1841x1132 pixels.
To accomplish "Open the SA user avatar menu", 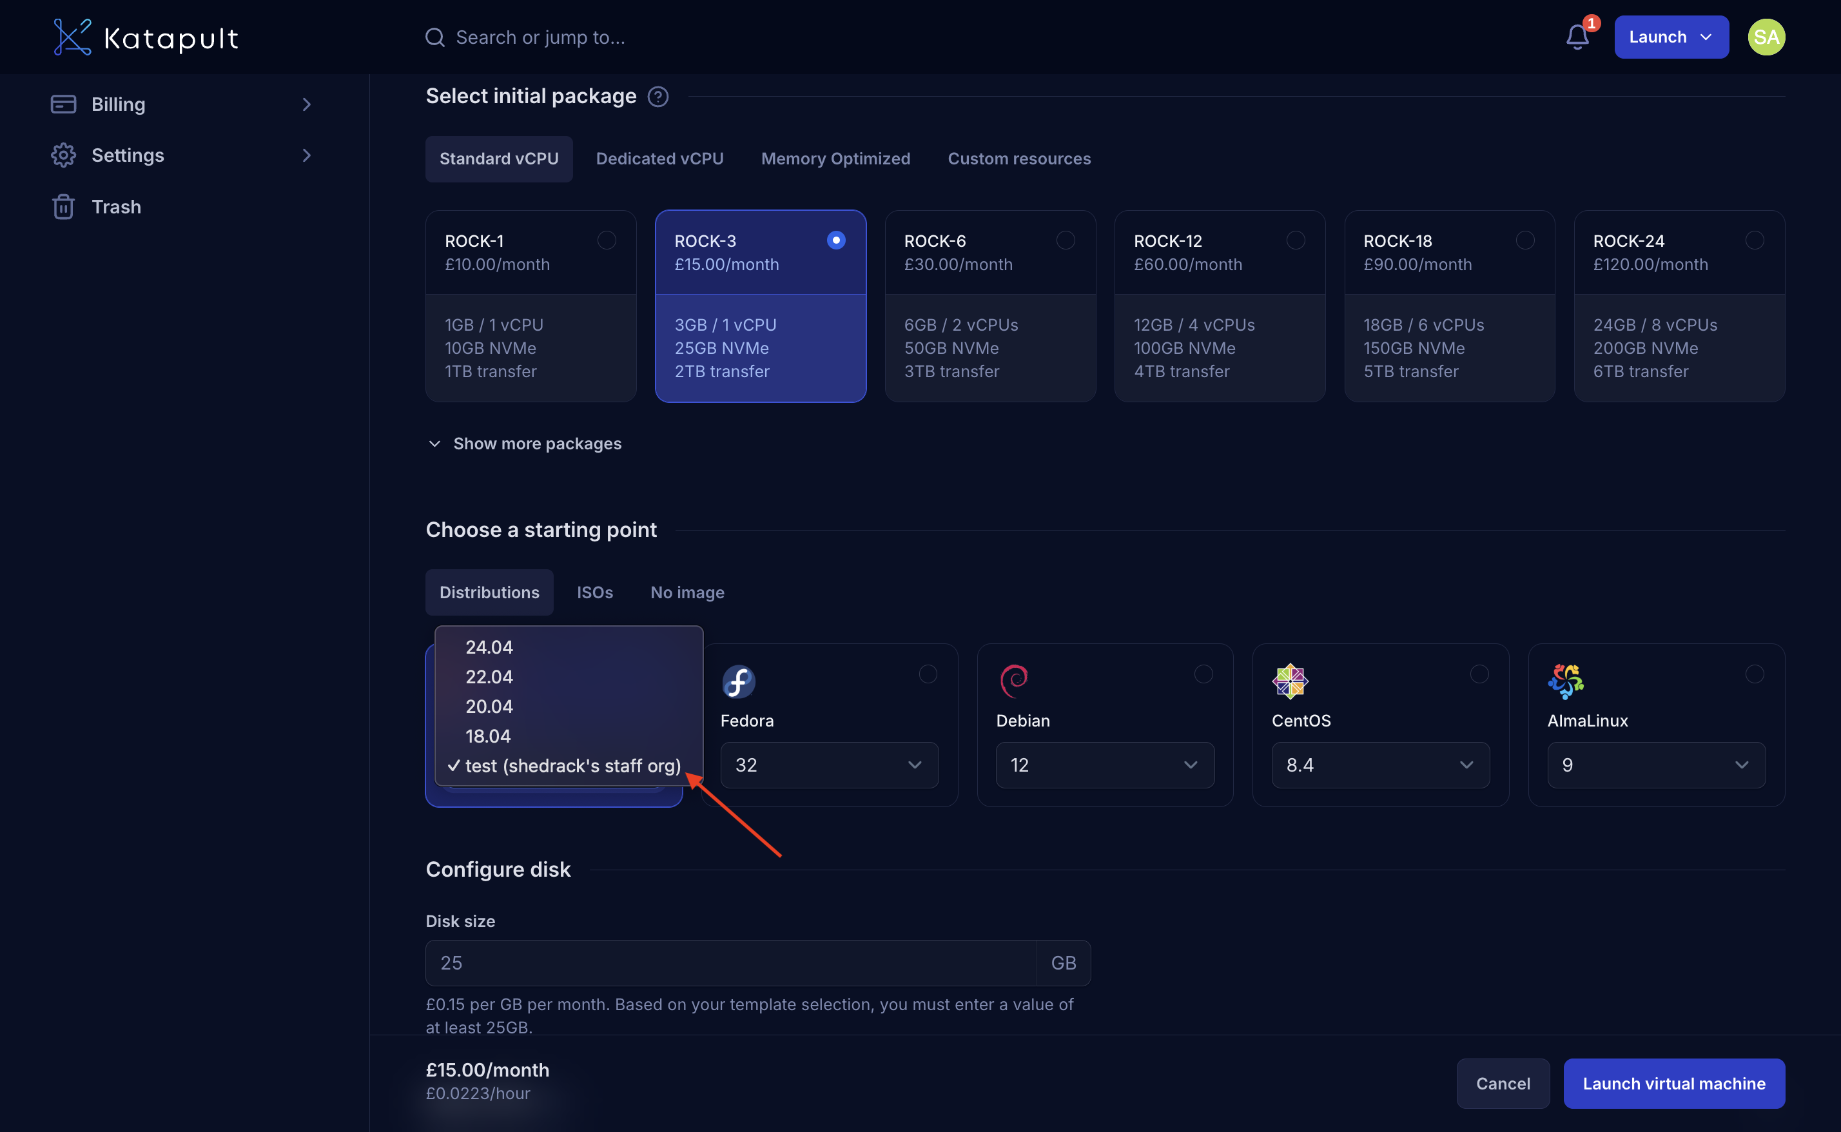I will 1767,36.
